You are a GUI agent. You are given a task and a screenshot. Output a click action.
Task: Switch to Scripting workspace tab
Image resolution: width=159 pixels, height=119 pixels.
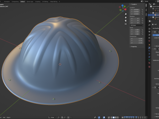tap(38, 2)
